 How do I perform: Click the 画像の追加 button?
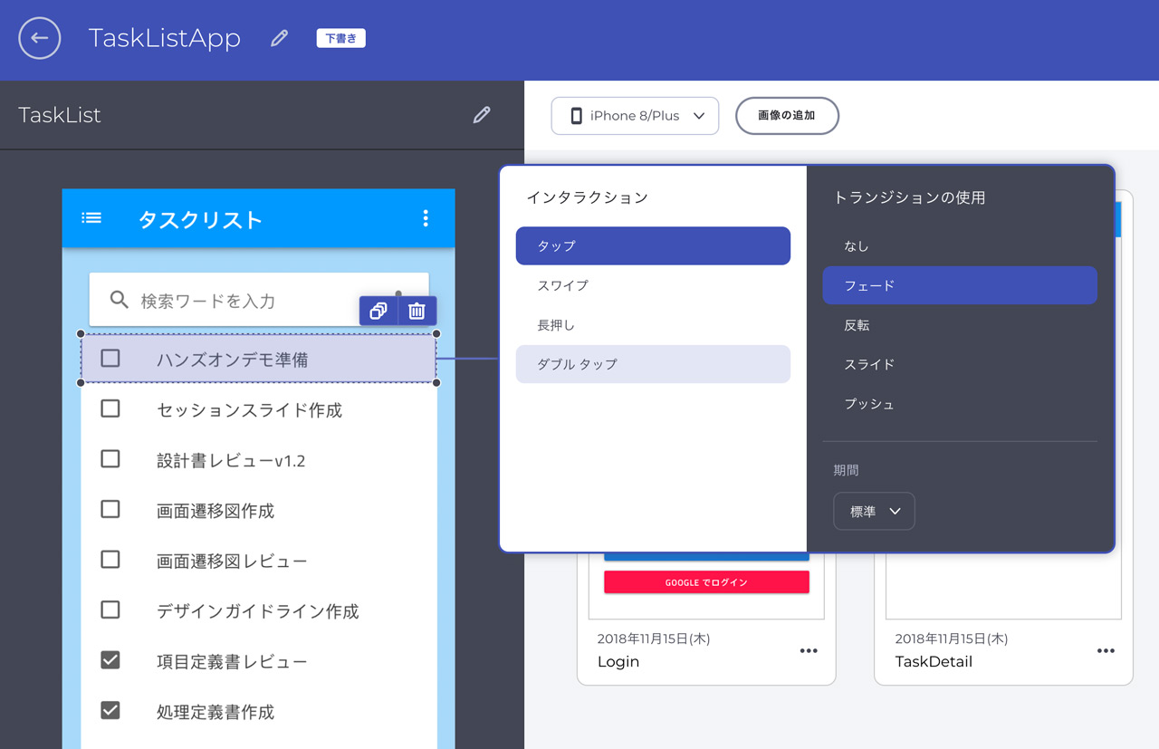coord(786,116)
